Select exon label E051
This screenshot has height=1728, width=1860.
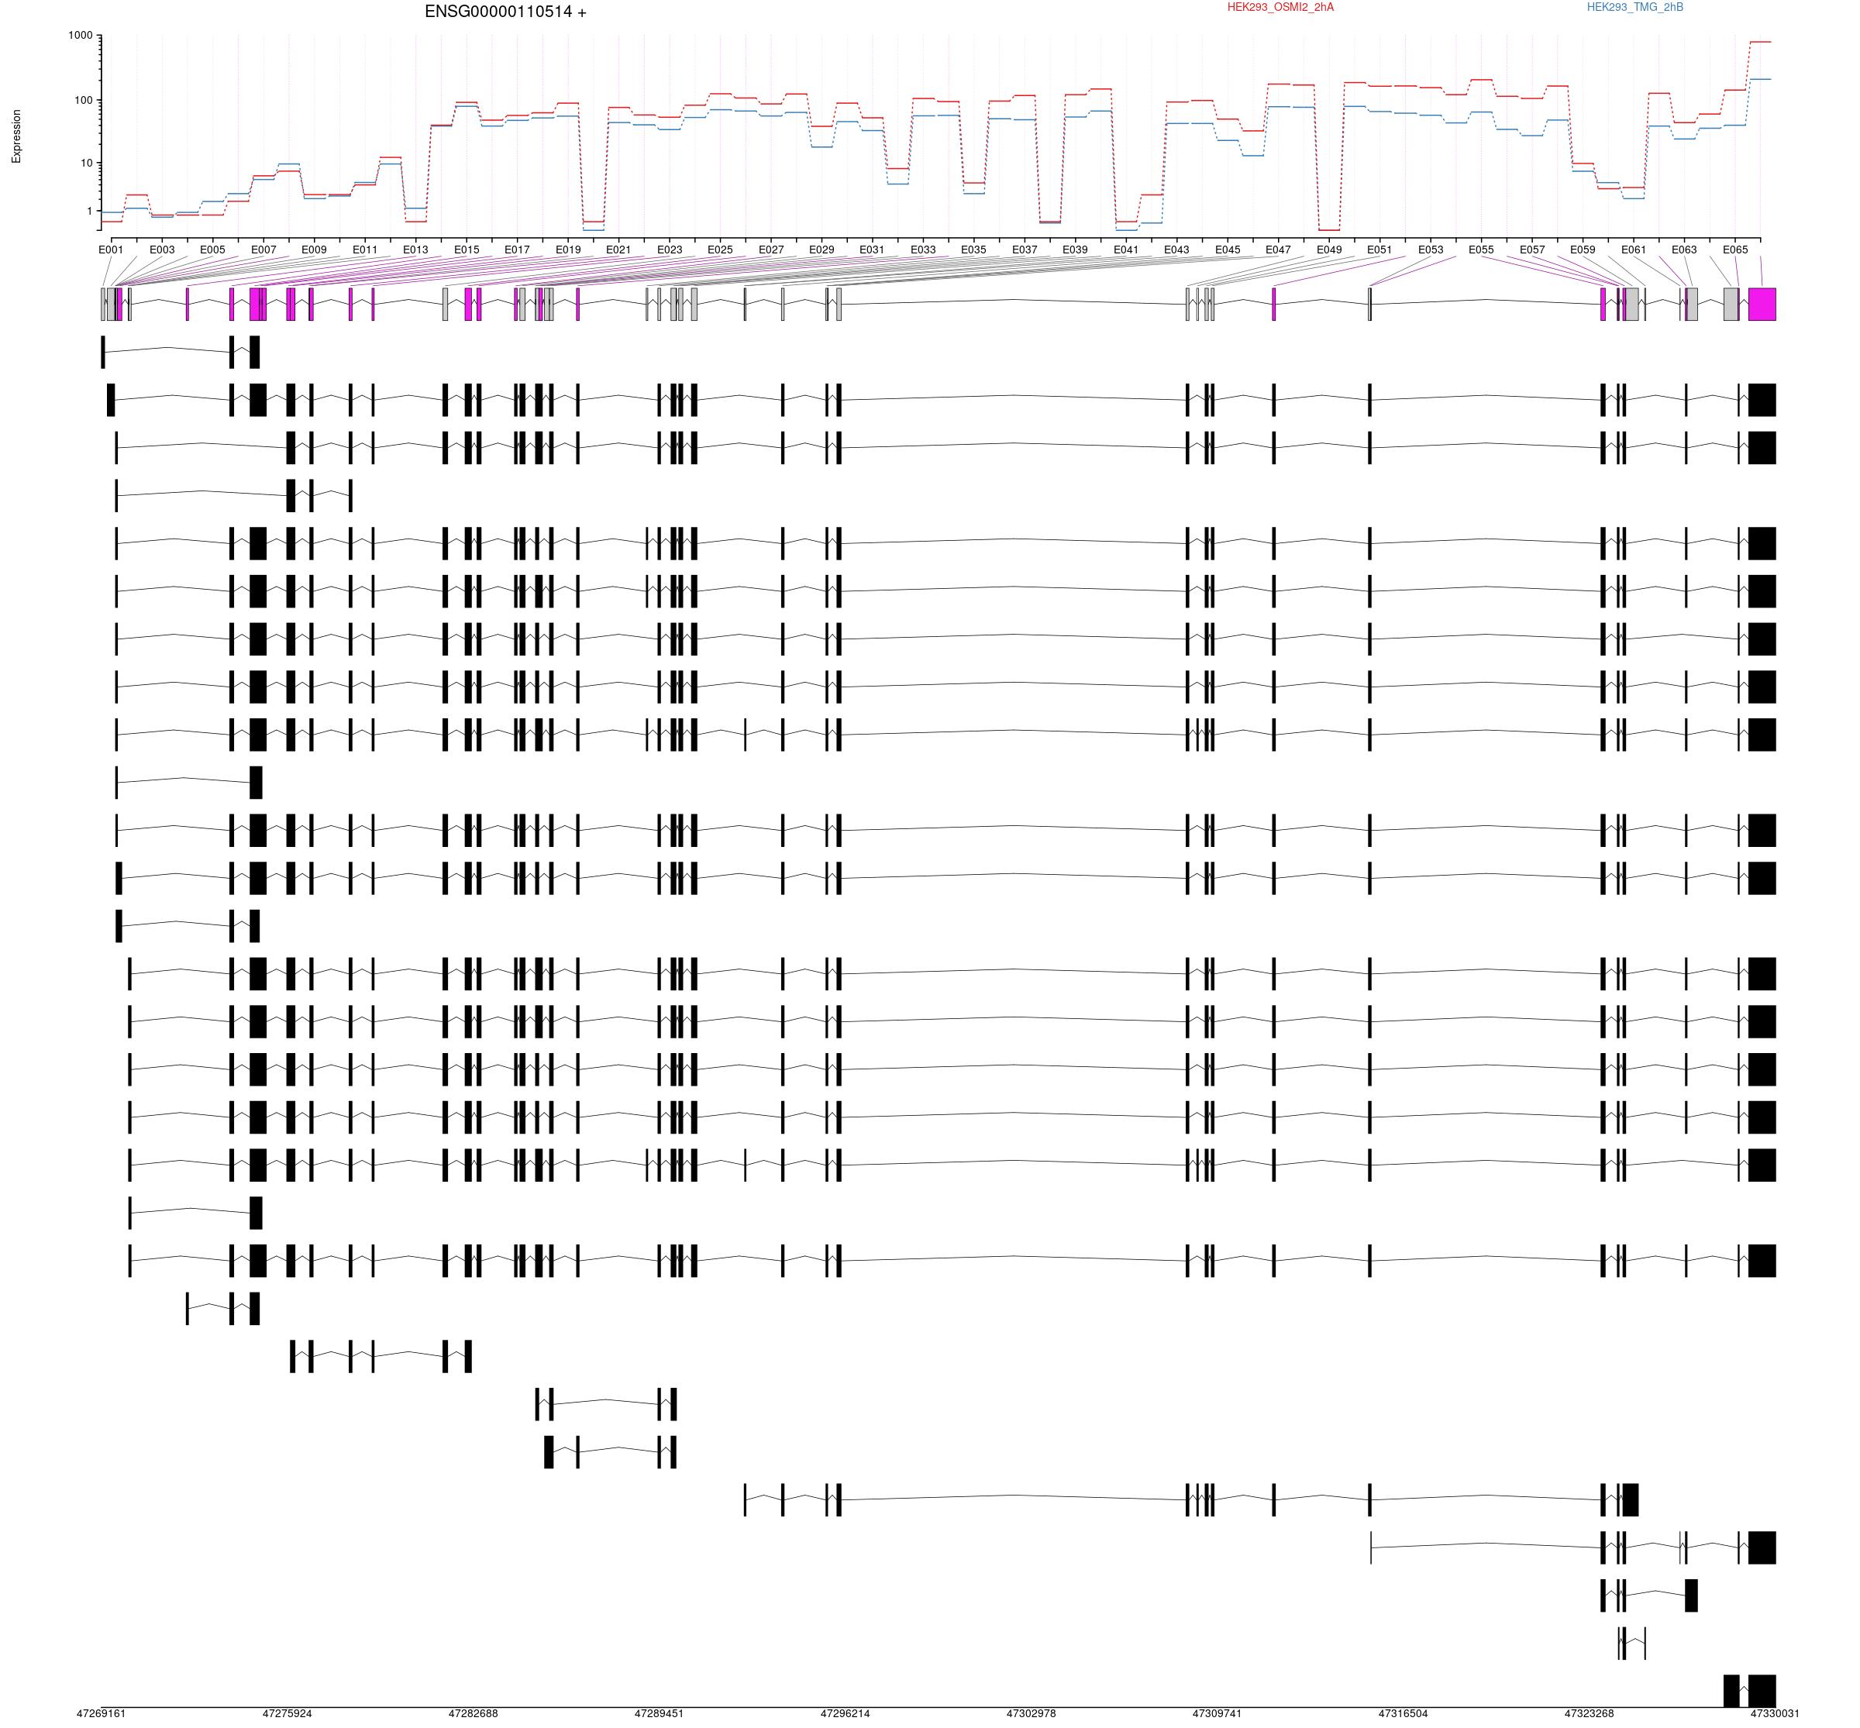coord(1379,250)
